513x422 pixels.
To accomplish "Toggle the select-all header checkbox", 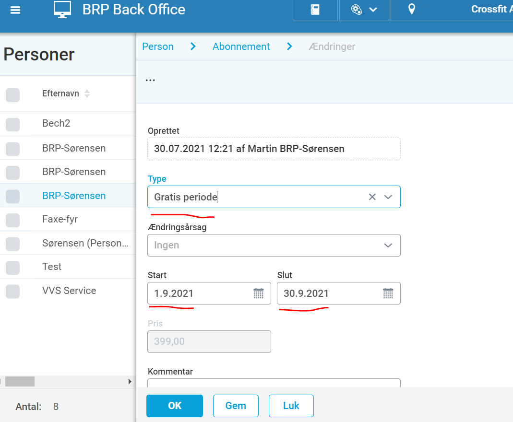I will click(x=13, y=95).
